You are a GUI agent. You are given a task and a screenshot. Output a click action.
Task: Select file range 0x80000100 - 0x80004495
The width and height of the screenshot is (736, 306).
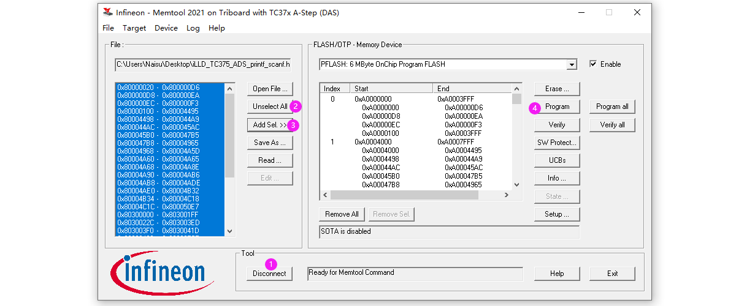(170, 111)
